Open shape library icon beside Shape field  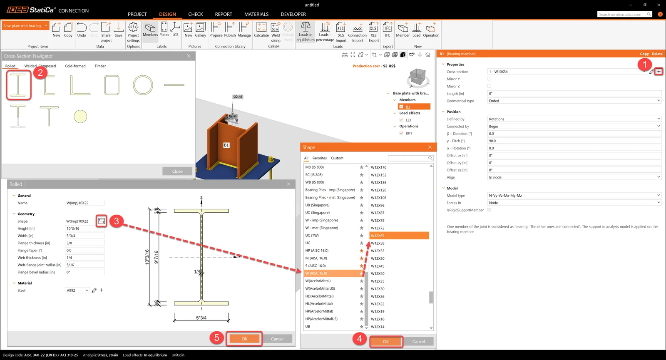coord(101,221)
